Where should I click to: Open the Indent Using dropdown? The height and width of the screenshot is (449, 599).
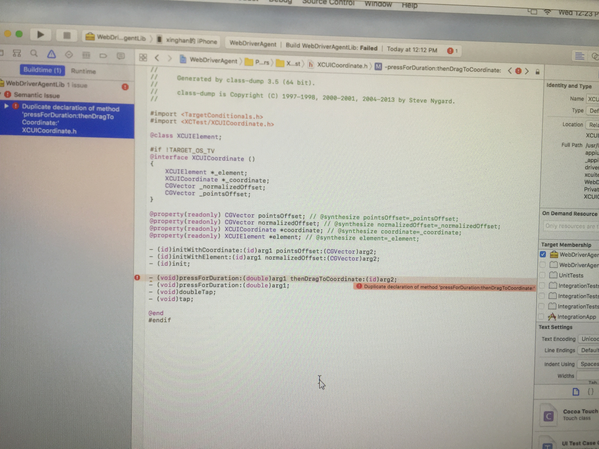click(x=588, y=364)
